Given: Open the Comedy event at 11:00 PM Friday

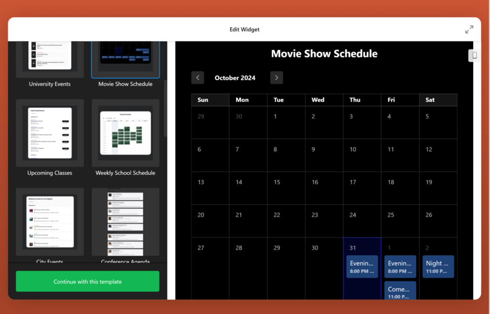Looking at the screenshot, I should tap(400, 292).
